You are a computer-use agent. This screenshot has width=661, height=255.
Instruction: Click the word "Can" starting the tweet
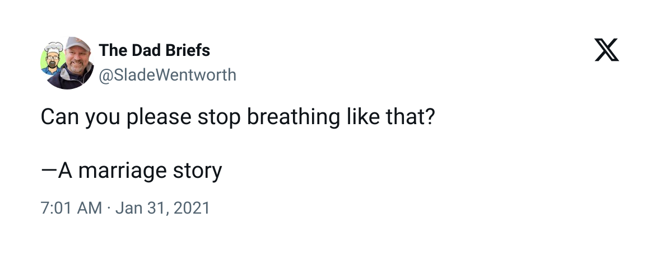[x=60, y=119]
